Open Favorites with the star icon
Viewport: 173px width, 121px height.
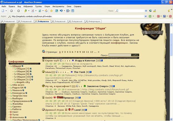point(51,11)
